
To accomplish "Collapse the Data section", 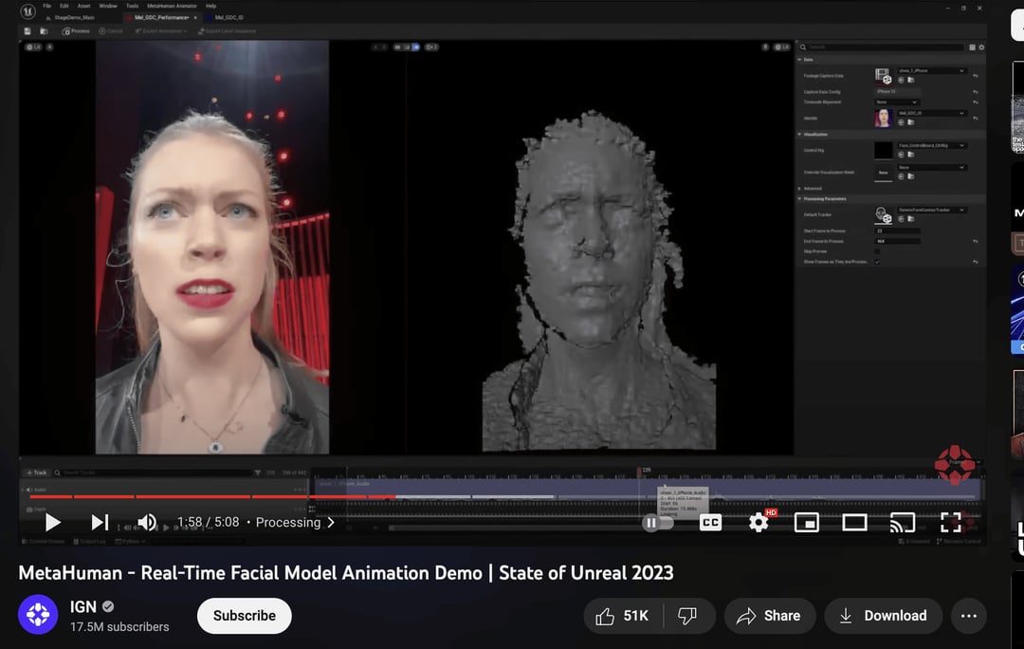I will (x=800, y=60).
